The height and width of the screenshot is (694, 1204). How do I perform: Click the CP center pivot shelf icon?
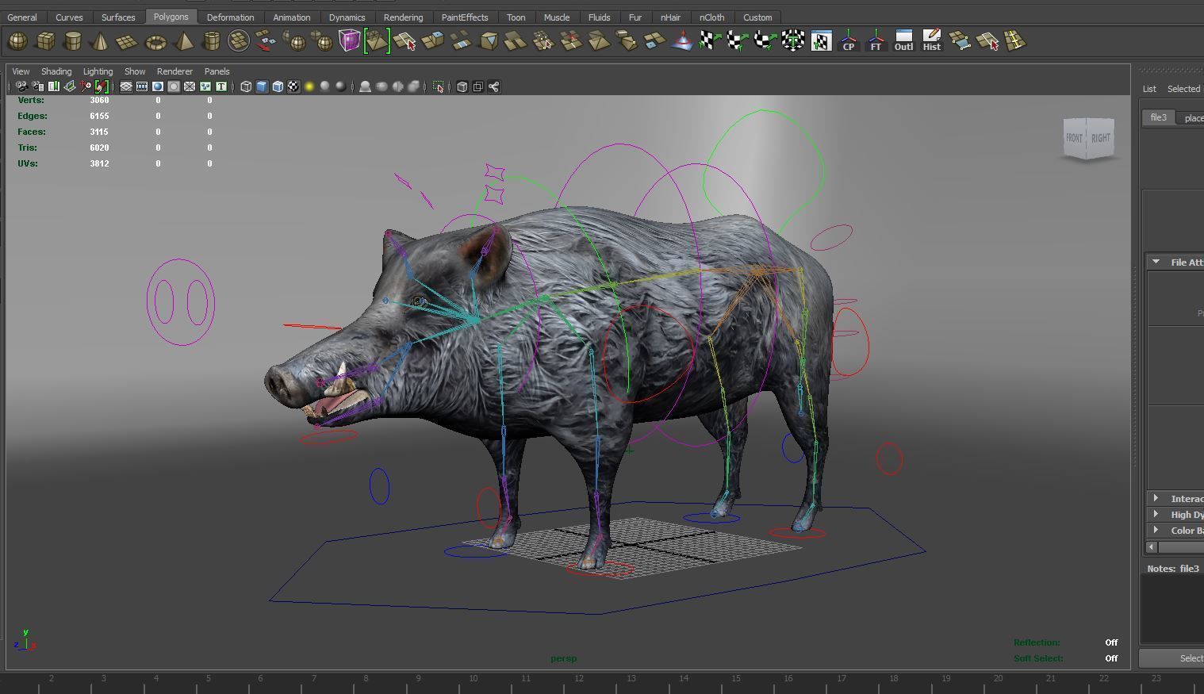[x=849, y=40]
